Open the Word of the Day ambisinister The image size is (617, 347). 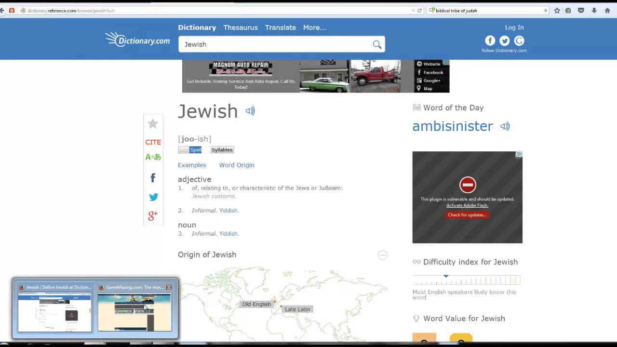pyautogui.click(x=453, y=126)
